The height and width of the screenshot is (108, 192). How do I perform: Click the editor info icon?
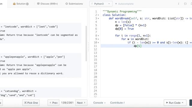point(178,4)
